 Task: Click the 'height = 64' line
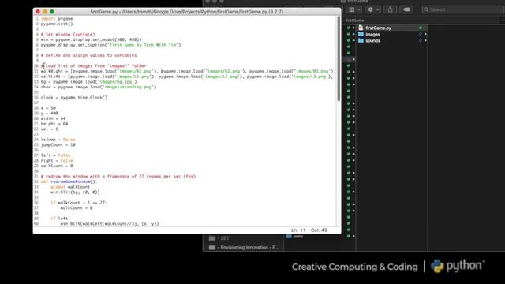click(54, 124)
